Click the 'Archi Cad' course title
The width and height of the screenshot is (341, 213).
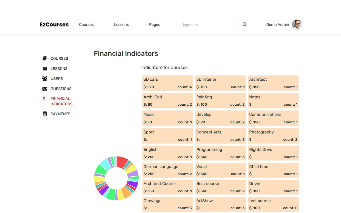(153, 97)
